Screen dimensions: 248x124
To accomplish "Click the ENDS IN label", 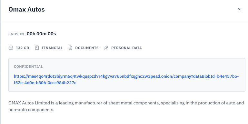I will (16, 34).
